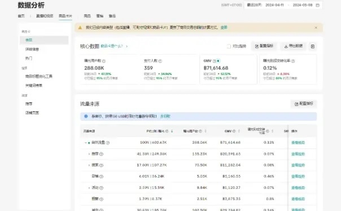Viewport: 341px width, 211px height.
Task: Sort by conversion rate column arrows
Action: 272,131
